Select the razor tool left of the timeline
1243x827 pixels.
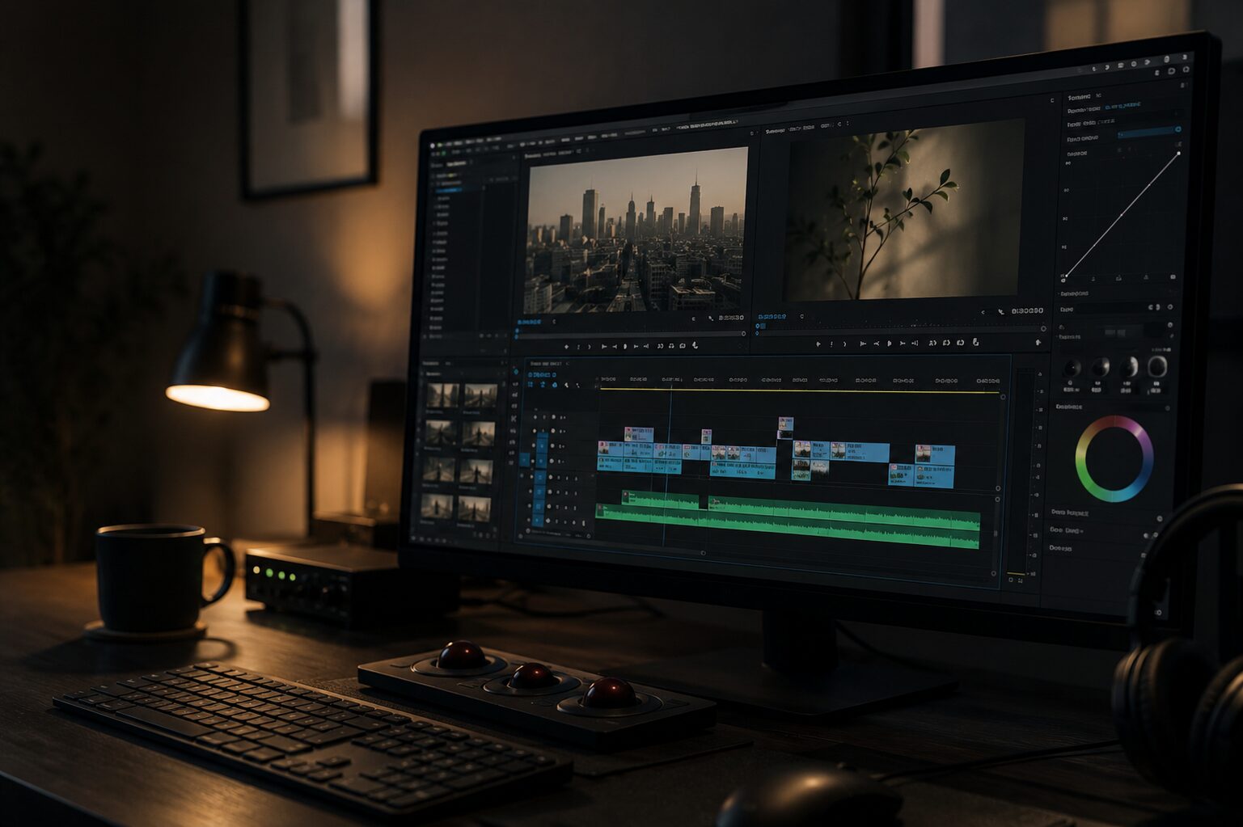pyautogui.click(x=514, y=419)
